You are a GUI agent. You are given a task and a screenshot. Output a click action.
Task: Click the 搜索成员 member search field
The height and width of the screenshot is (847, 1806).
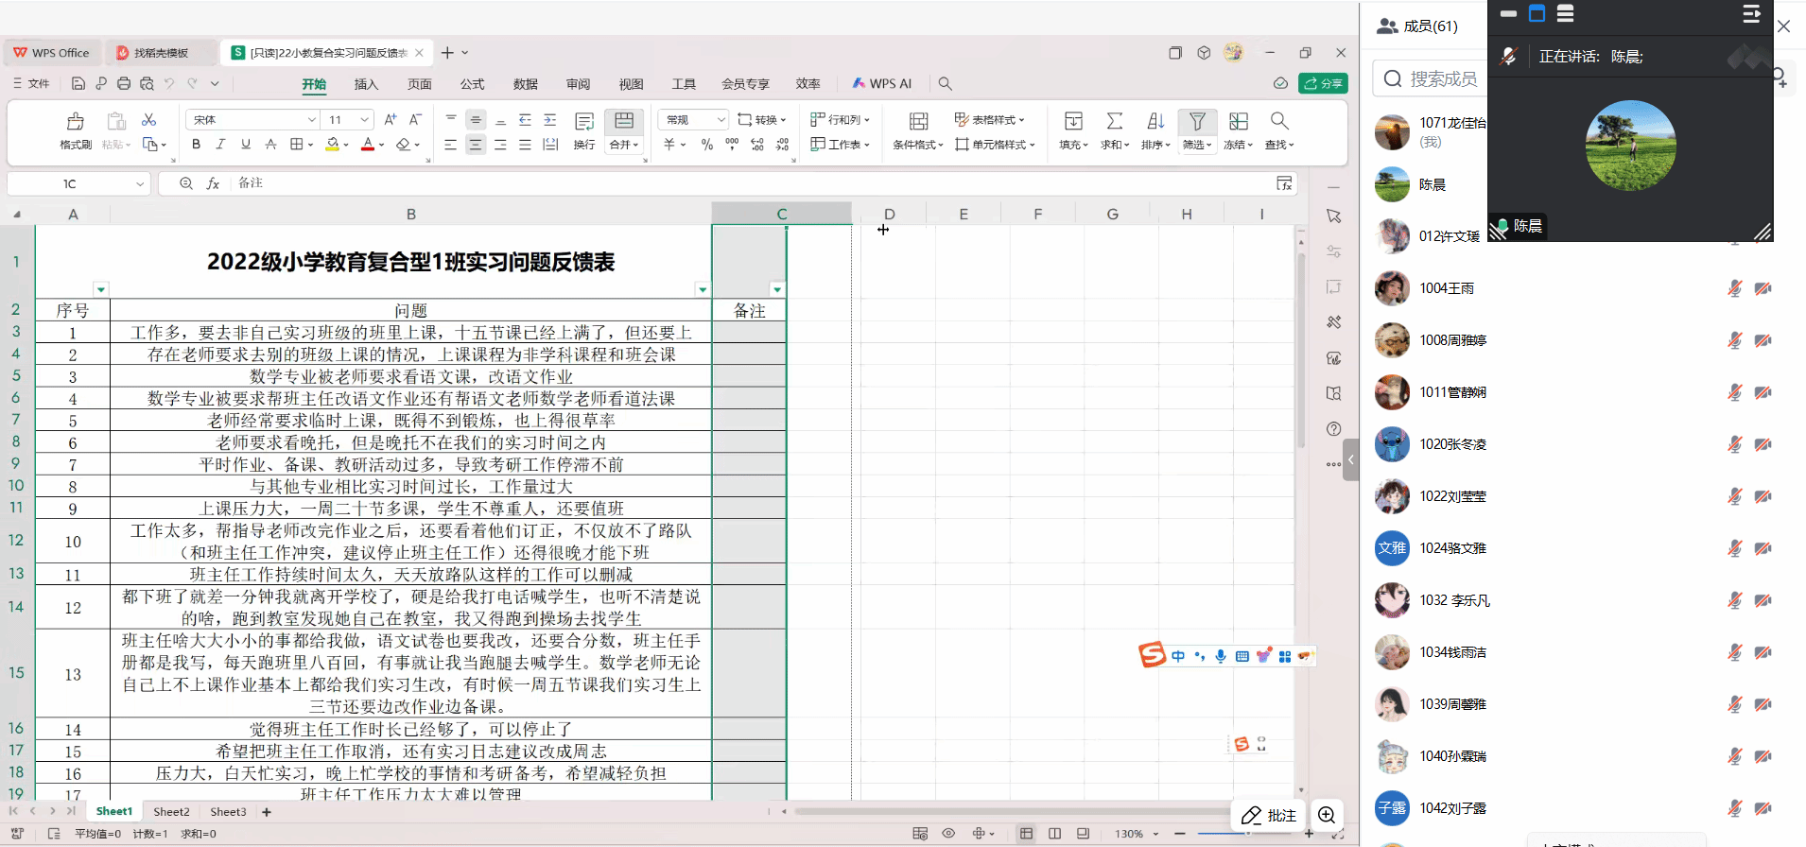tap(1442, 78)
